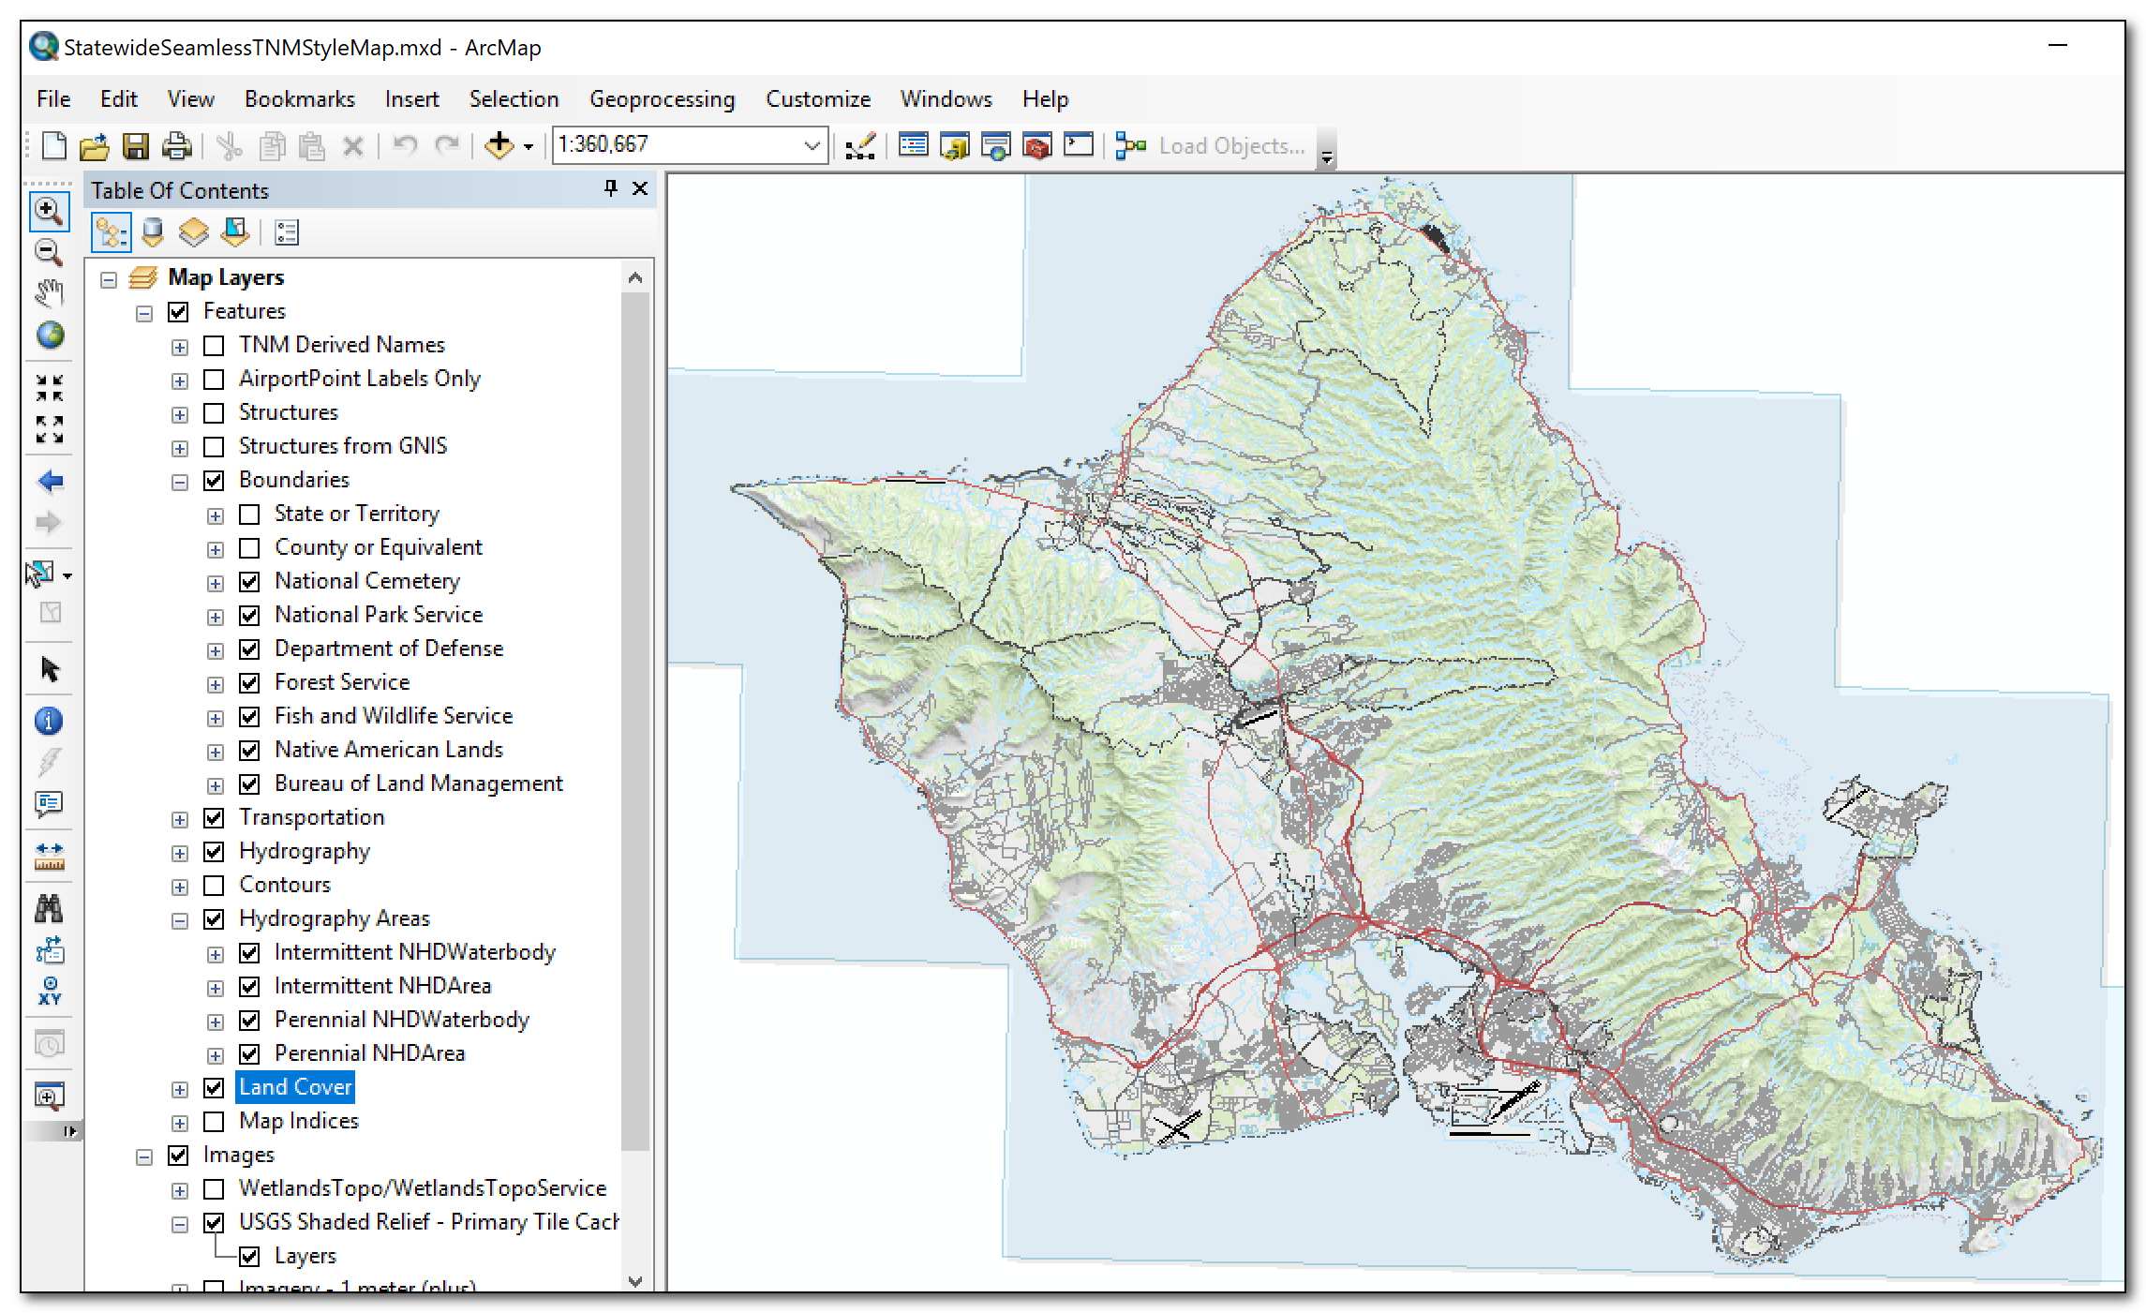Enable the Contours layer checkbox
The height and width of the screenshot is (1313, 2146).
pos(214,886)
